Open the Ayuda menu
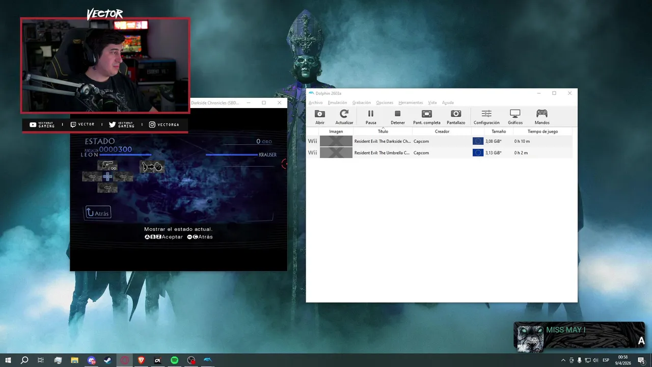652x367 pixels. pos(448,102)
